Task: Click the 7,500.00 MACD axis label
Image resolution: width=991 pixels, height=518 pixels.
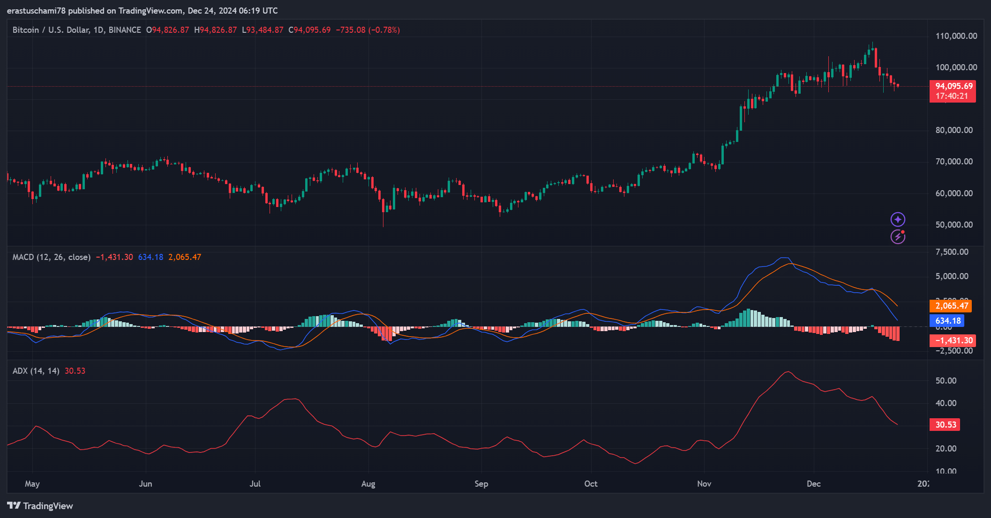Action: 952,252
